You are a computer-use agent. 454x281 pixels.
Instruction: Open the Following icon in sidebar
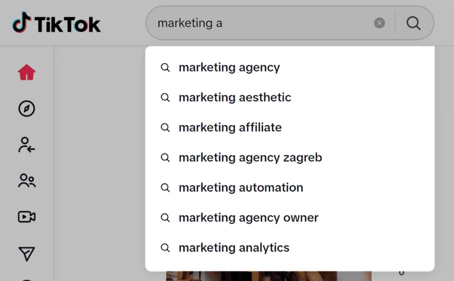click(x=27, y=145)
